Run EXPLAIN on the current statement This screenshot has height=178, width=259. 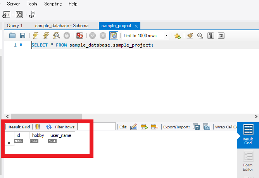coord(56,35)
